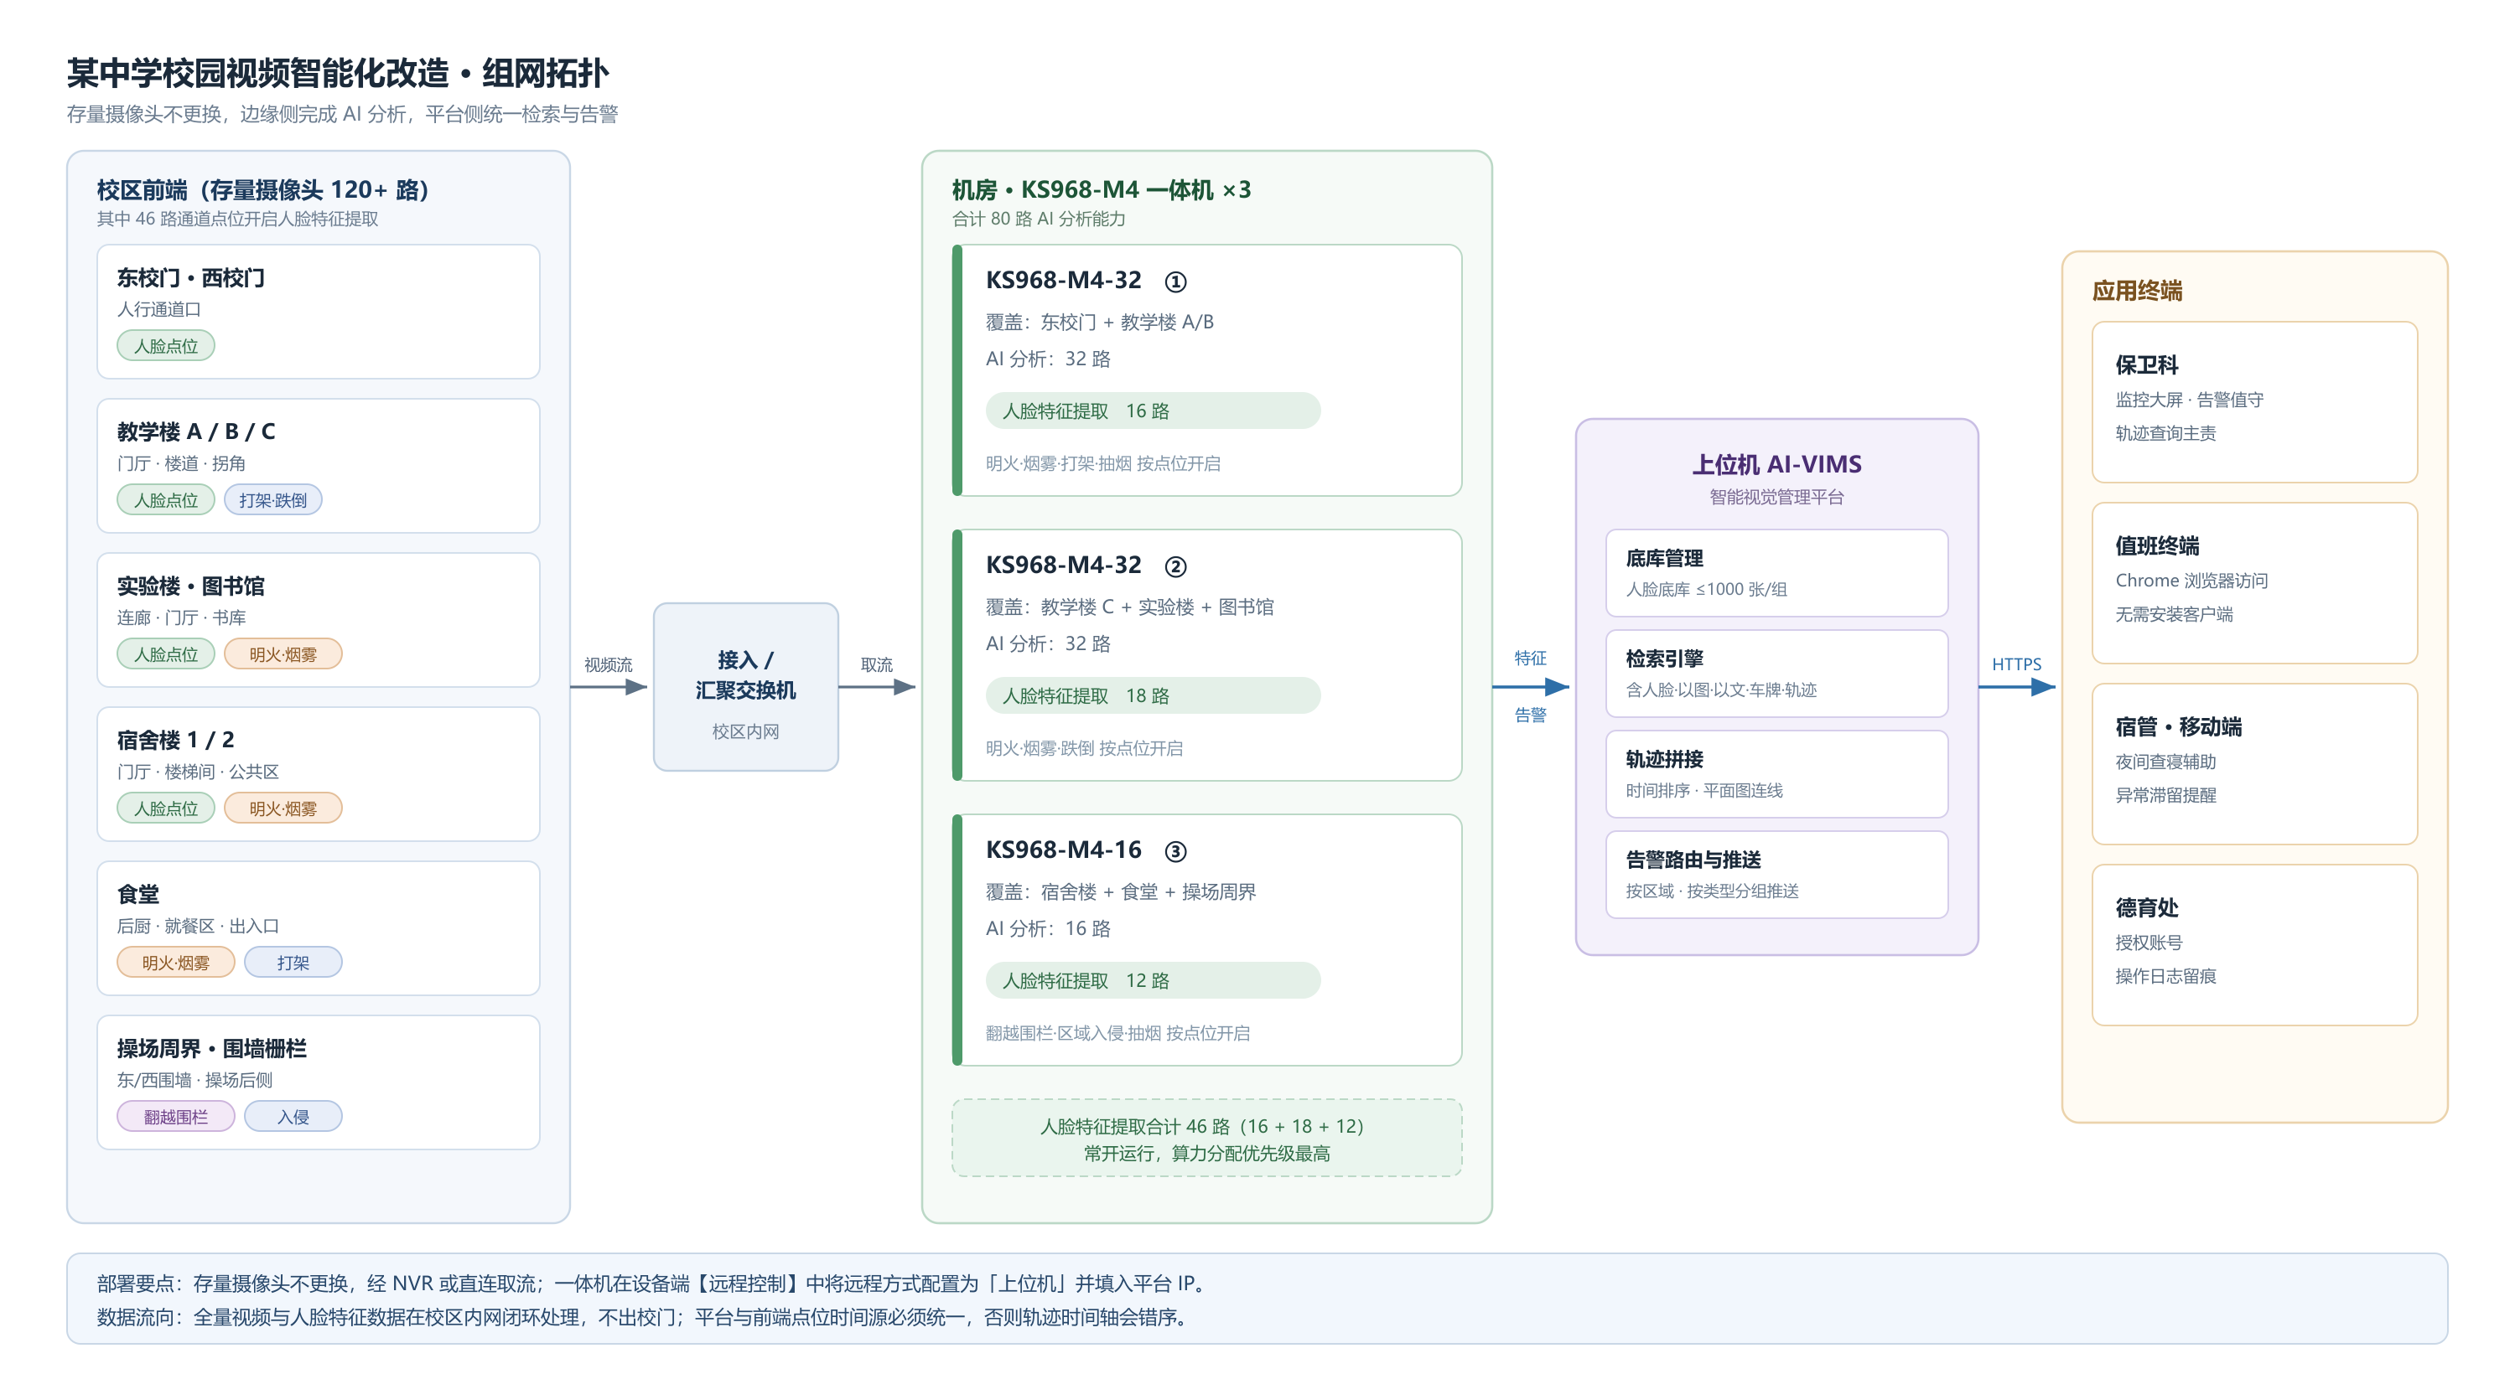Select the 轨迹拼接 module card

coord(1777,774)
